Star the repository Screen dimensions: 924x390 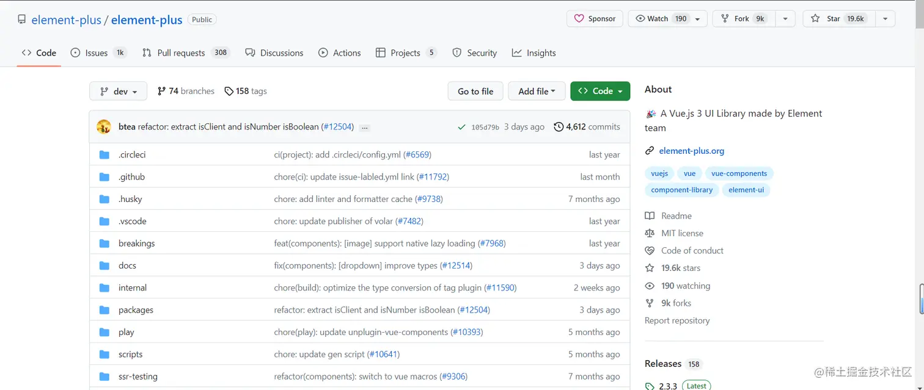(x=839, y=19)
